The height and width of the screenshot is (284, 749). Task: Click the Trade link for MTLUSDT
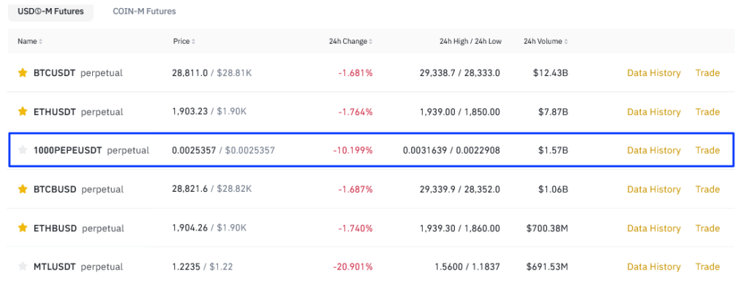click(x=707, y=266)
